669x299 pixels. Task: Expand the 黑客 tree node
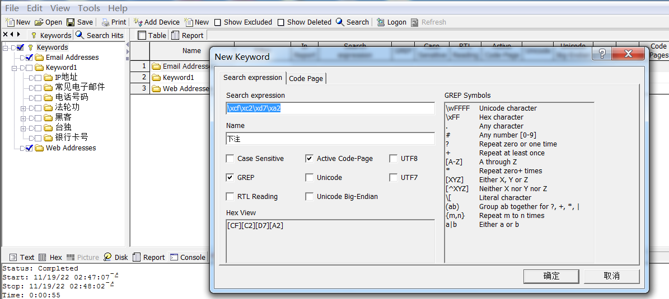click(x=23, y=118)
